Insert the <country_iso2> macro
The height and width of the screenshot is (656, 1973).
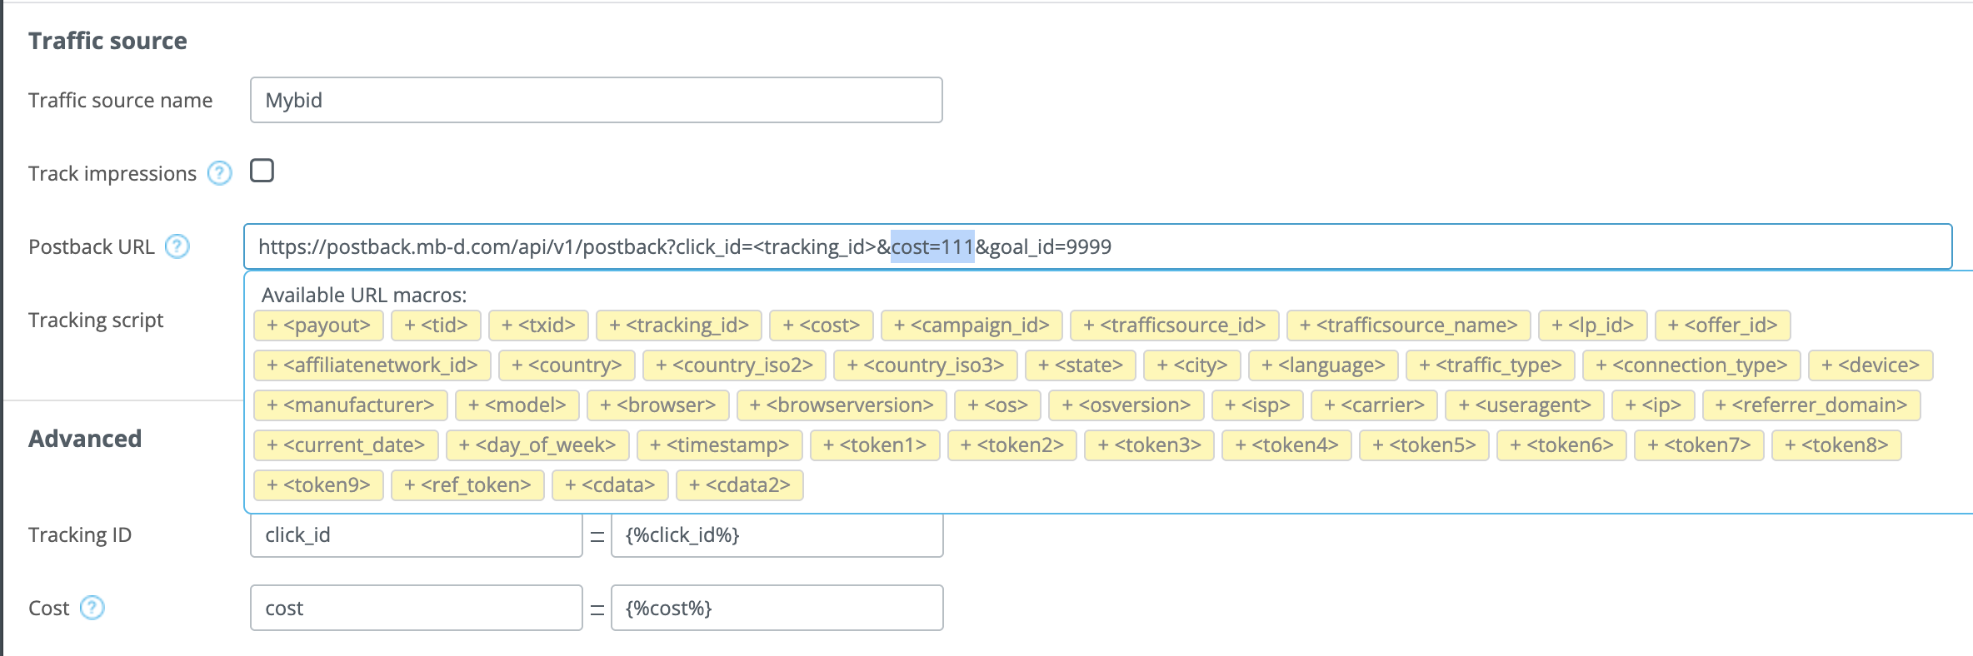click(733, 365)
